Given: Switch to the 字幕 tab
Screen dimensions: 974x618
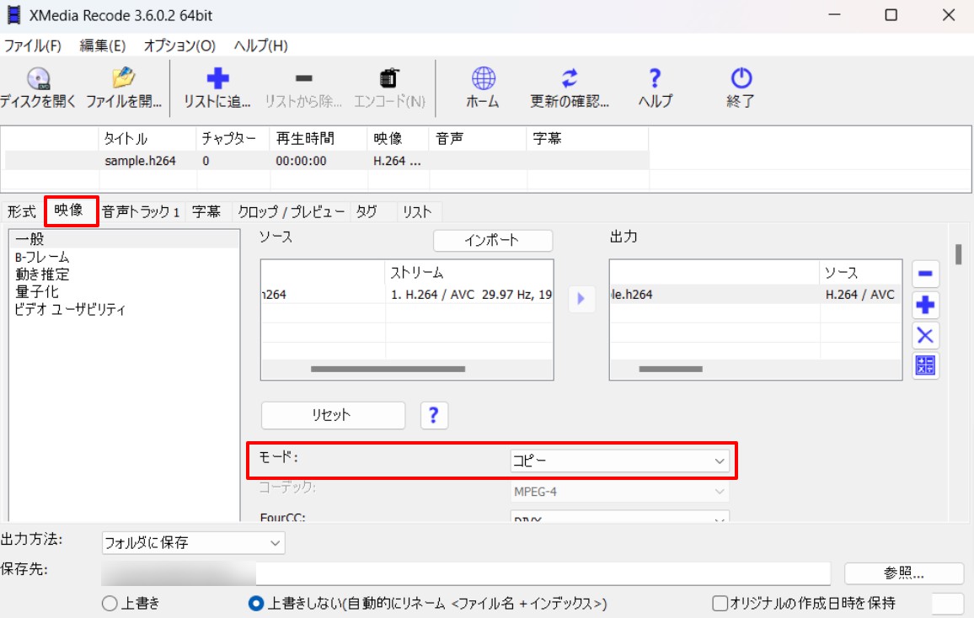Looking at the screenshot, I should 206,212.
